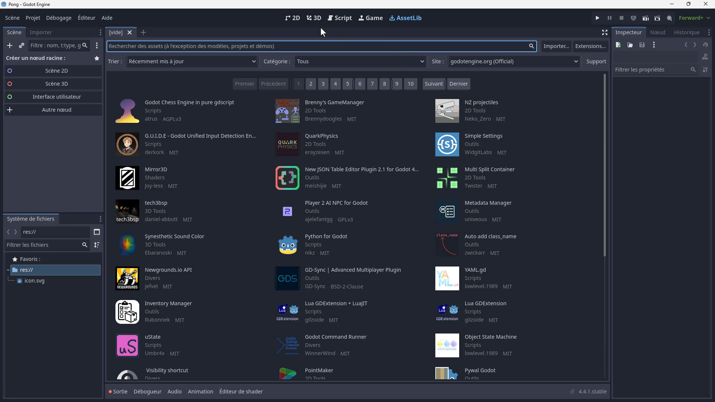
Task: Run the current scene icon
Action: 645,18
